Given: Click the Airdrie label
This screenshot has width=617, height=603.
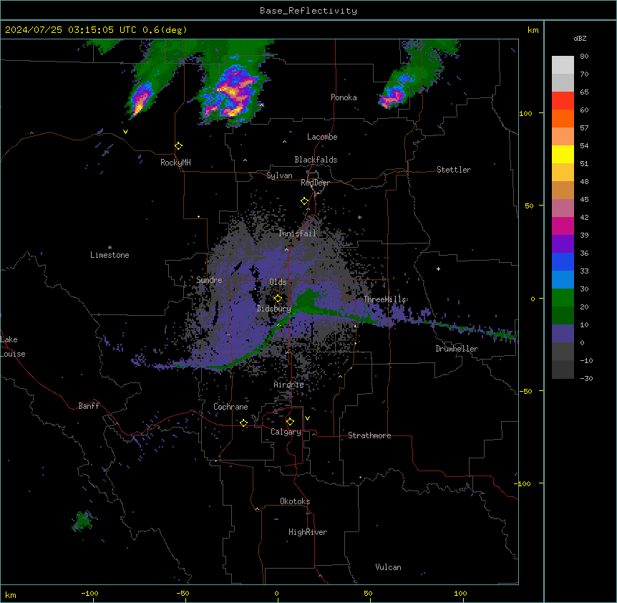Looking at the screenshot, I should pos(289,385).
